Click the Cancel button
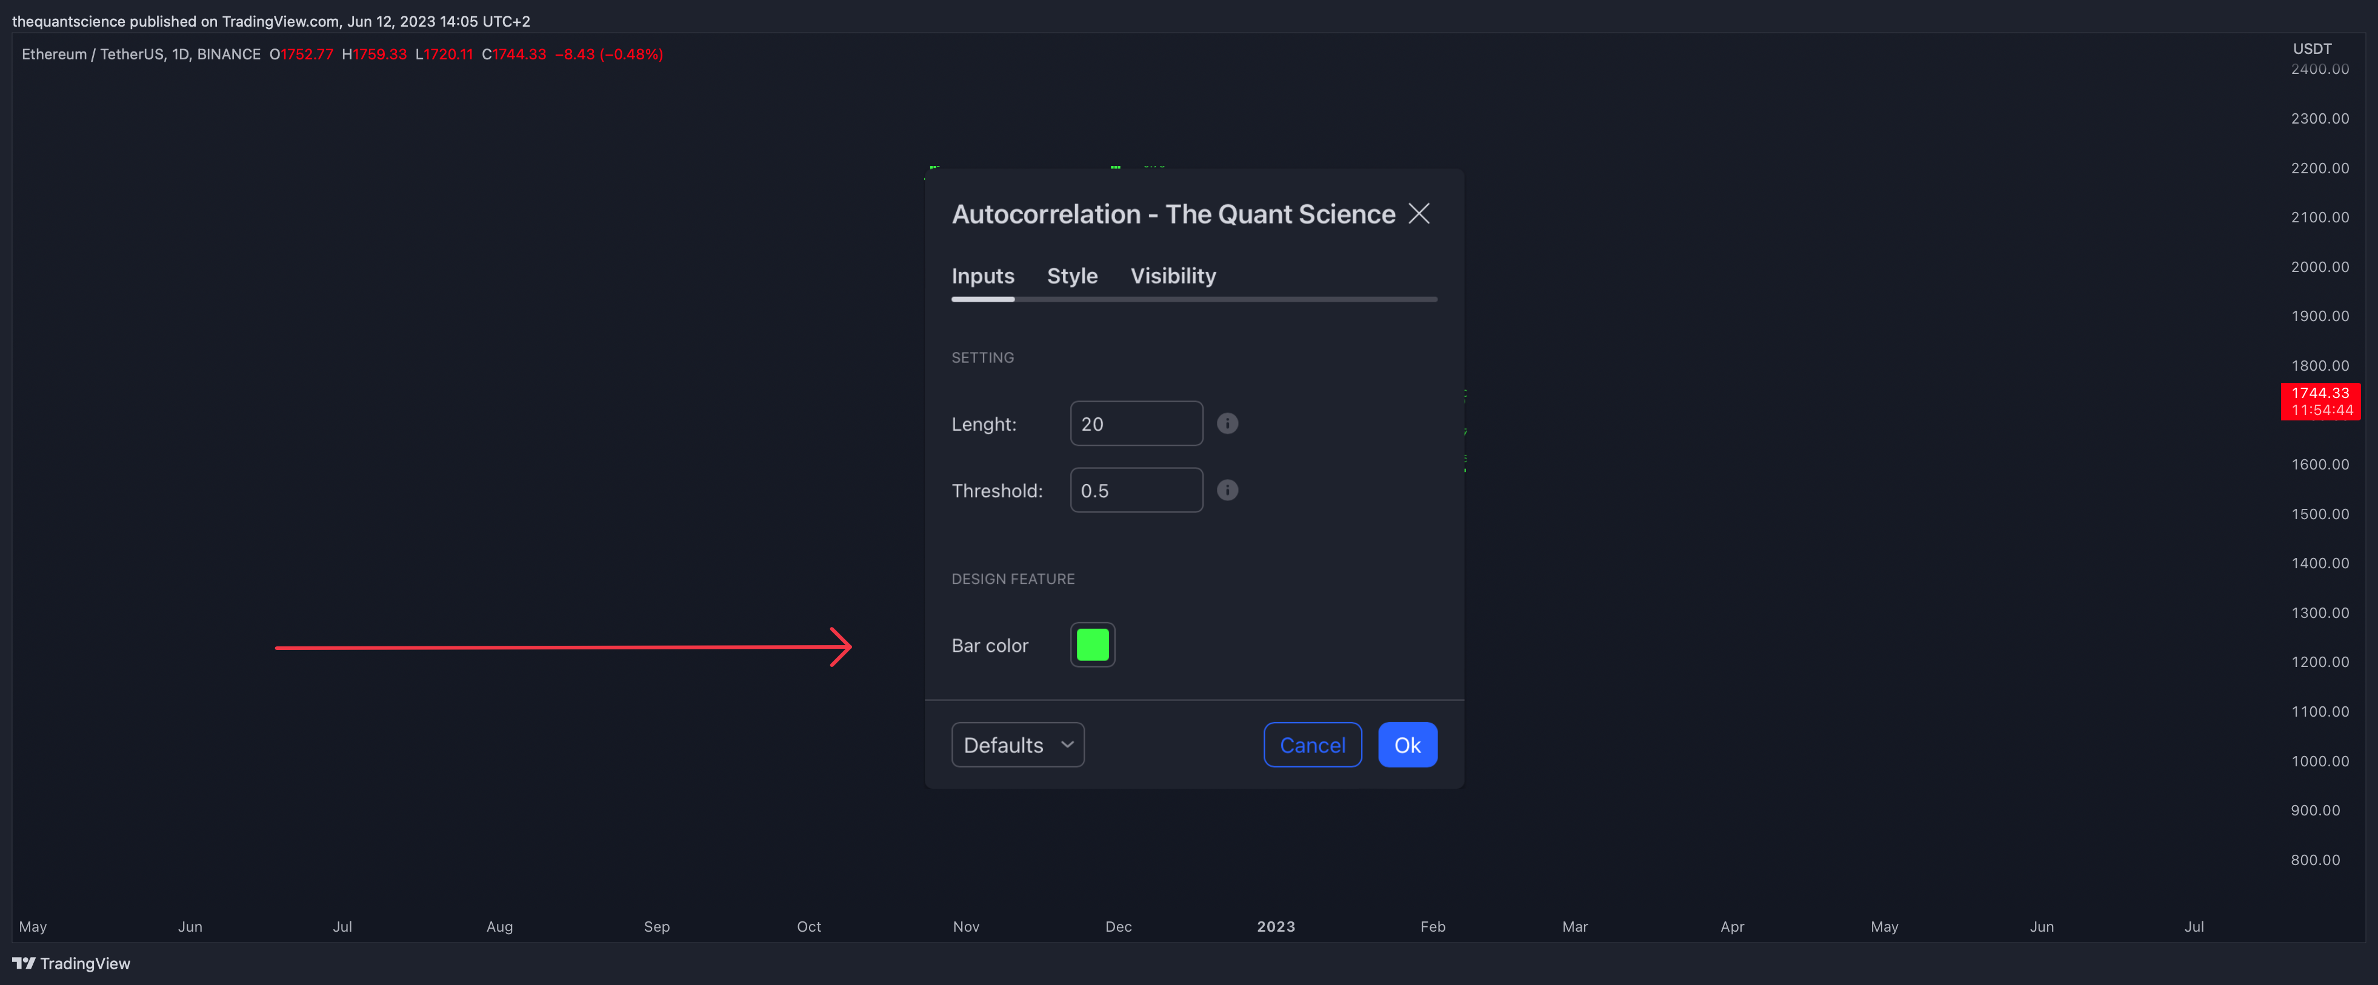The width and height of the screenshot is (2378, 985). [1312, 744]
